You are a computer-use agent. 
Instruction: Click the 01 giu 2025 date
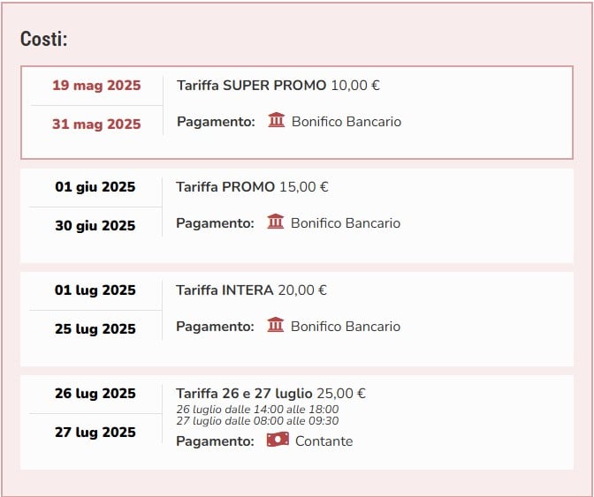coord(95,187)
